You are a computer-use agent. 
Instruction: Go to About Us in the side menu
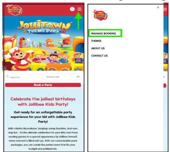point(98,48)
